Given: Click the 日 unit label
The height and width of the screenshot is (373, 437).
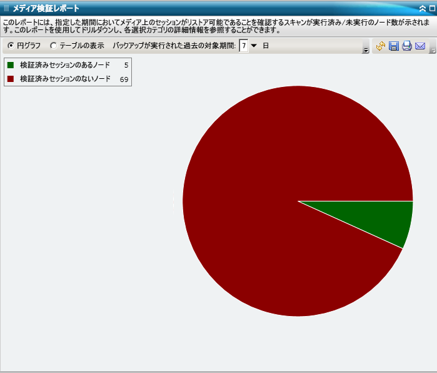Looking at the screenshot, I should [266, 46].
